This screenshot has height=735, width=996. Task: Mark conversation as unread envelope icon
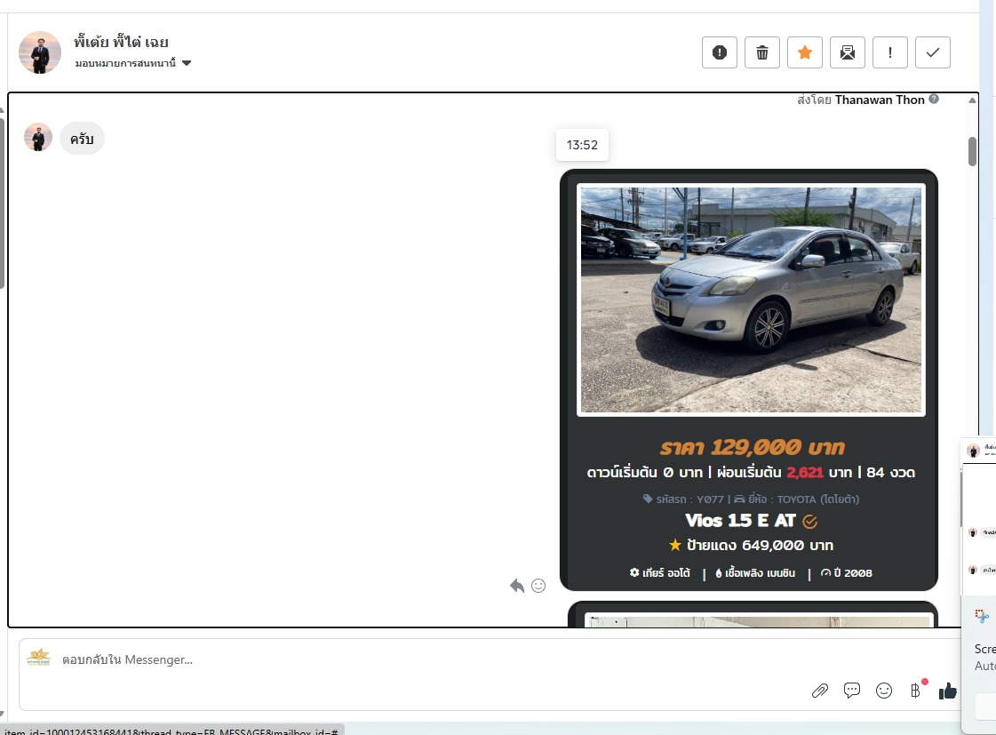coord(848,52)
